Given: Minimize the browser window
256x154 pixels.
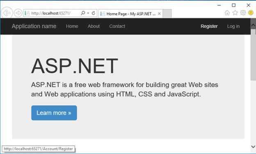Looking at the screenshot, I should 219,5.
